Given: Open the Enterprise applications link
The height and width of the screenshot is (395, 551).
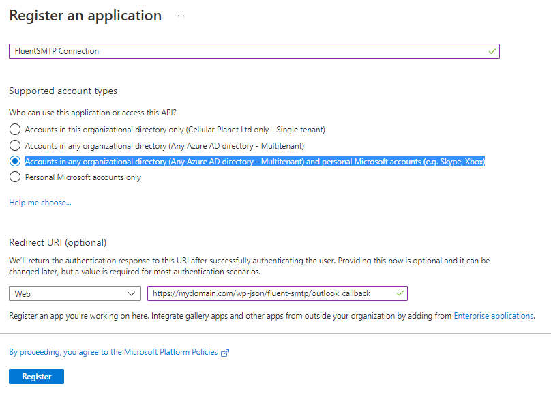Looking at the screenshot, I should click(x=494, y=316).
